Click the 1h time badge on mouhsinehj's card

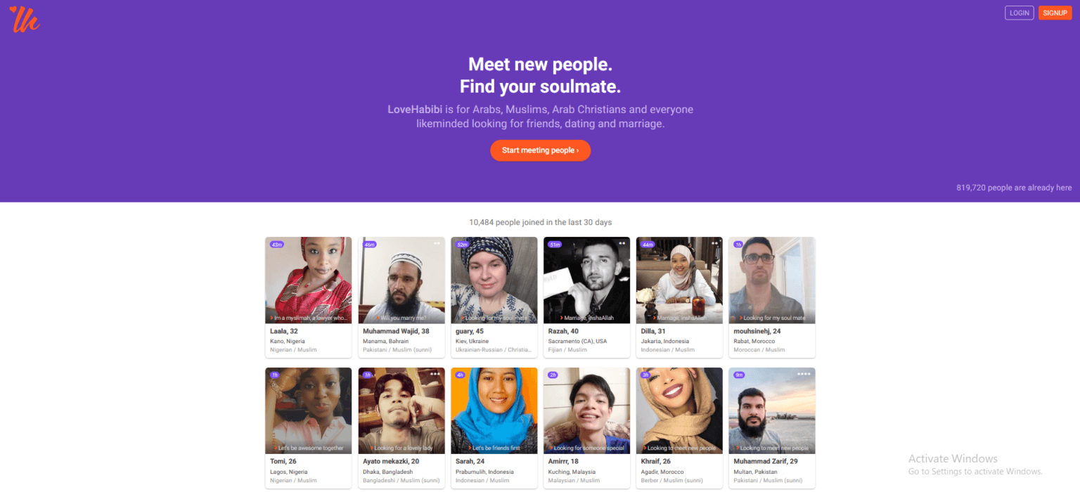[x=738, y=243]
